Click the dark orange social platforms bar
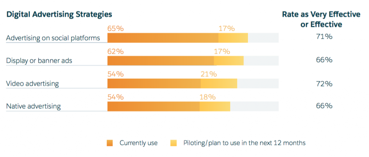The height and width of the screenshot is (157, 369). point(163,38)
